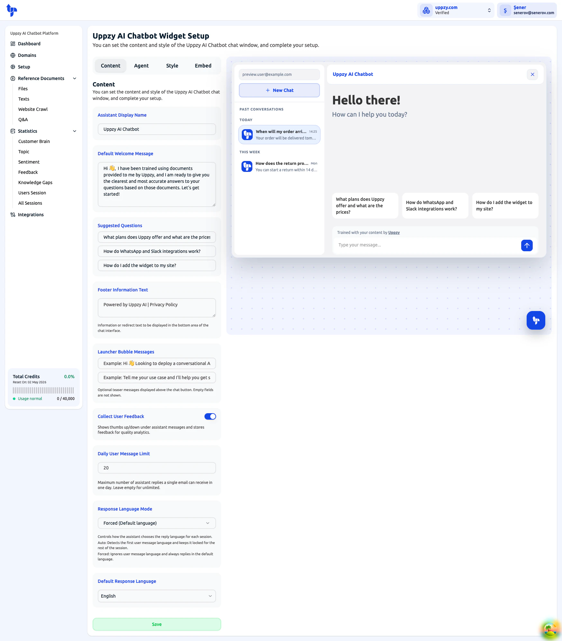The width and height of the screenshot is (562, 641).
Task: Open the return process conversation
Action: (x=279, y=167)
